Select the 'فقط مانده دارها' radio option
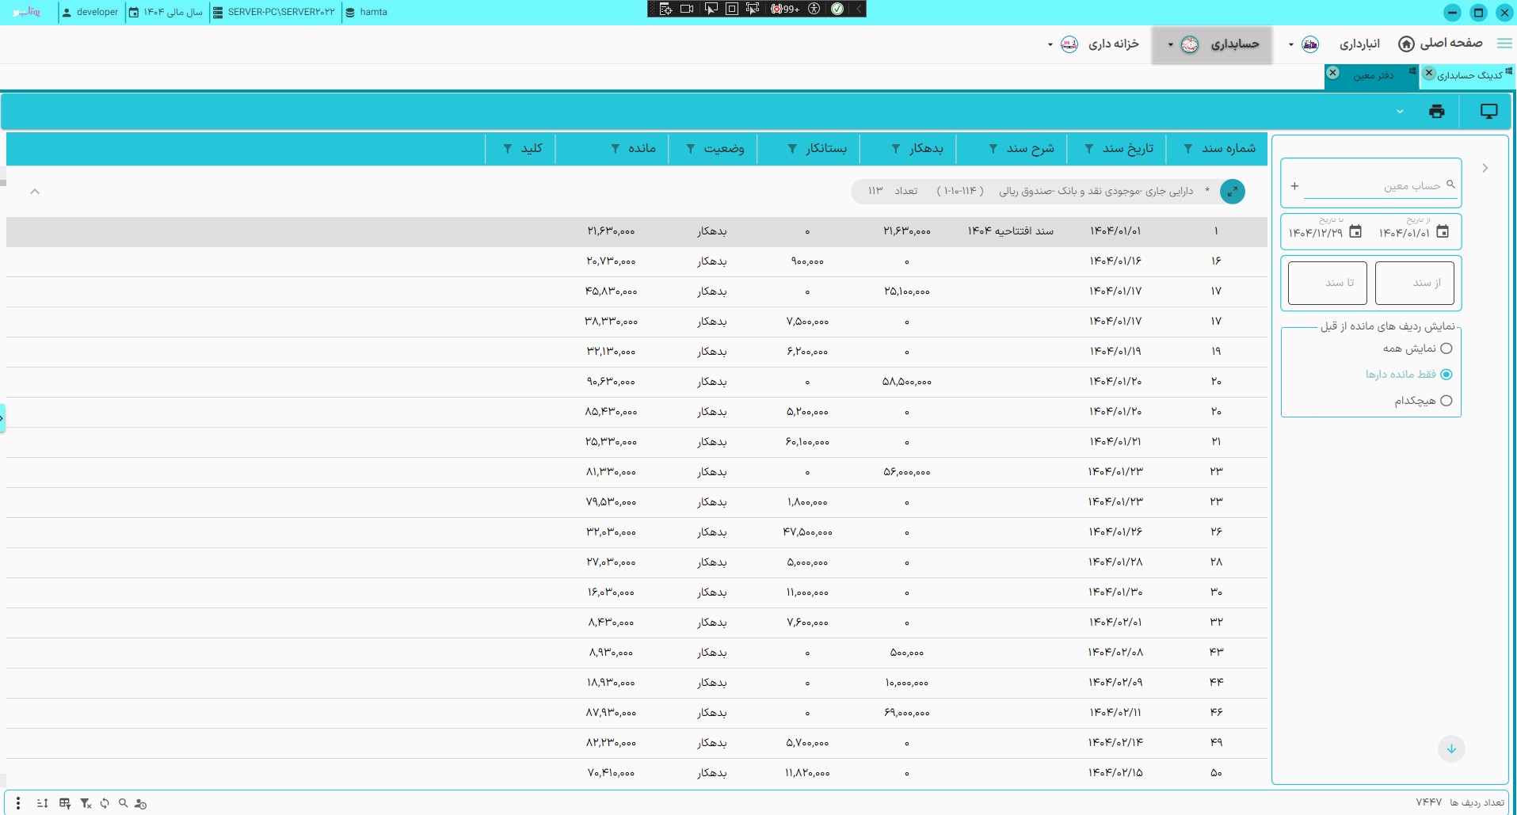 pyautogui.click(x=1446, y=375)
